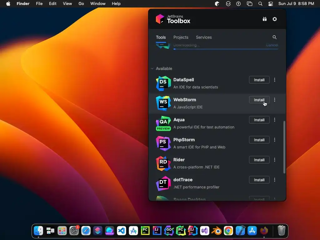Viewport: 320px width, 240px height.
Task: Click the Toolbox icon in the menu bar
Action: click(217, 4)
